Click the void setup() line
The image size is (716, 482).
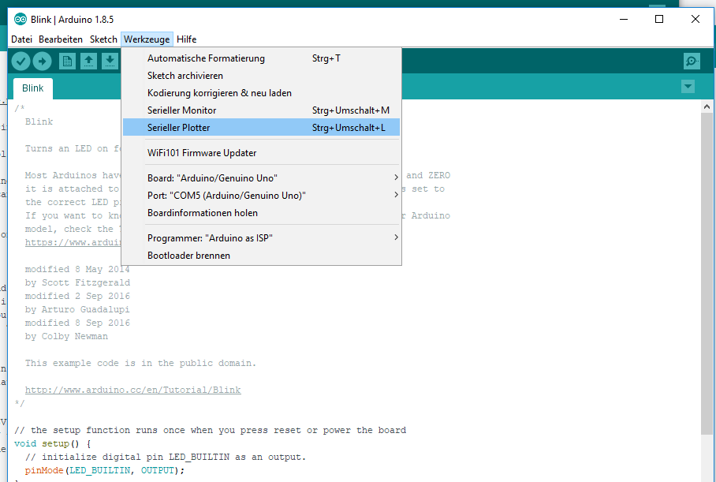pyautogui.click(x=53, y=443)
